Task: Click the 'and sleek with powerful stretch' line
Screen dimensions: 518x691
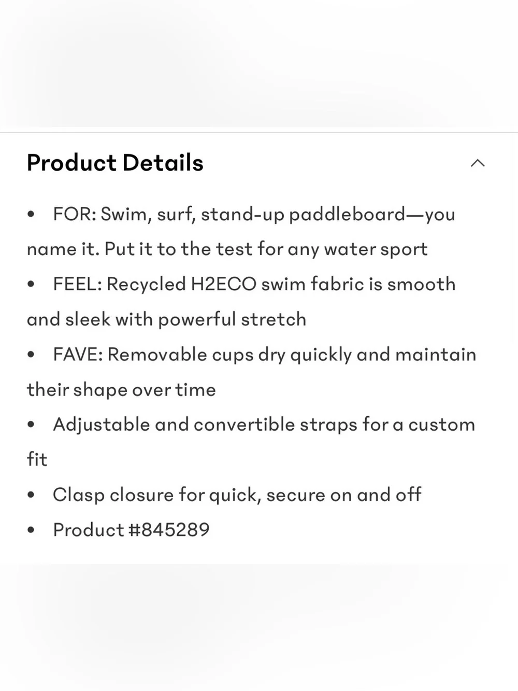Action: (166, 319)
